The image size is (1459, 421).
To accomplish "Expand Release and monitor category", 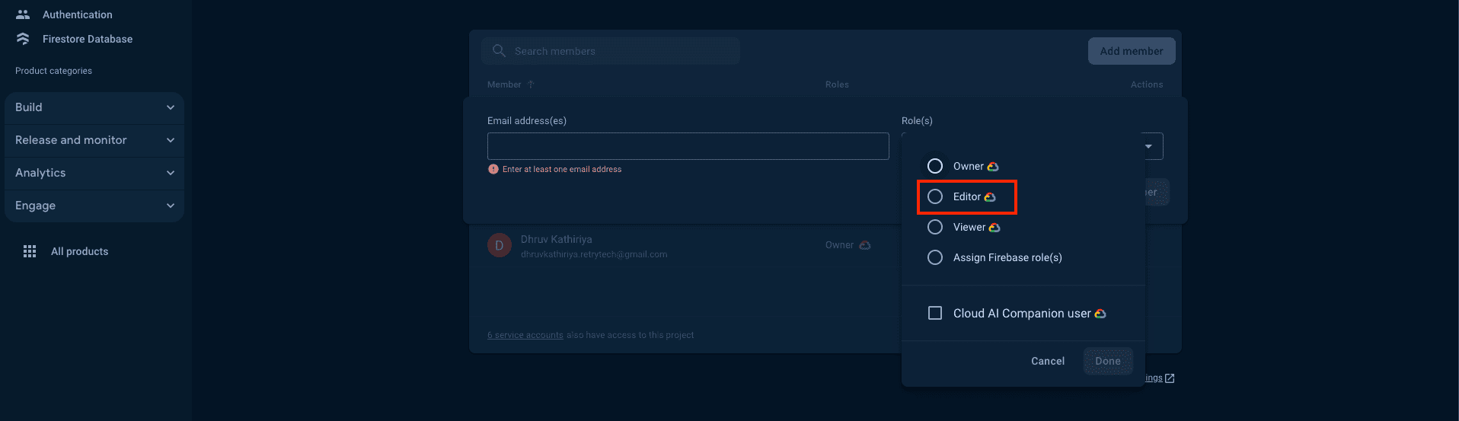I will [94, 140].
